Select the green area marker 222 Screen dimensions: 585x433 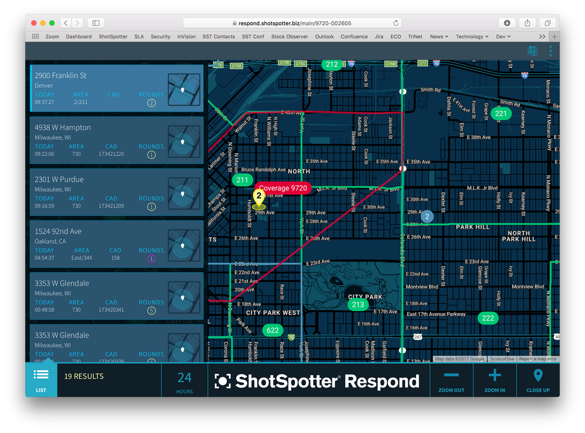(x=488, y=318)
